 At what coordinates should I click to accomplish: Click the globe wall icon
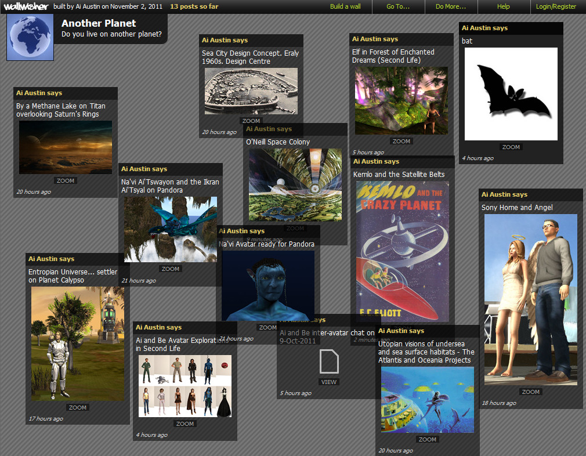pos(30,37)
